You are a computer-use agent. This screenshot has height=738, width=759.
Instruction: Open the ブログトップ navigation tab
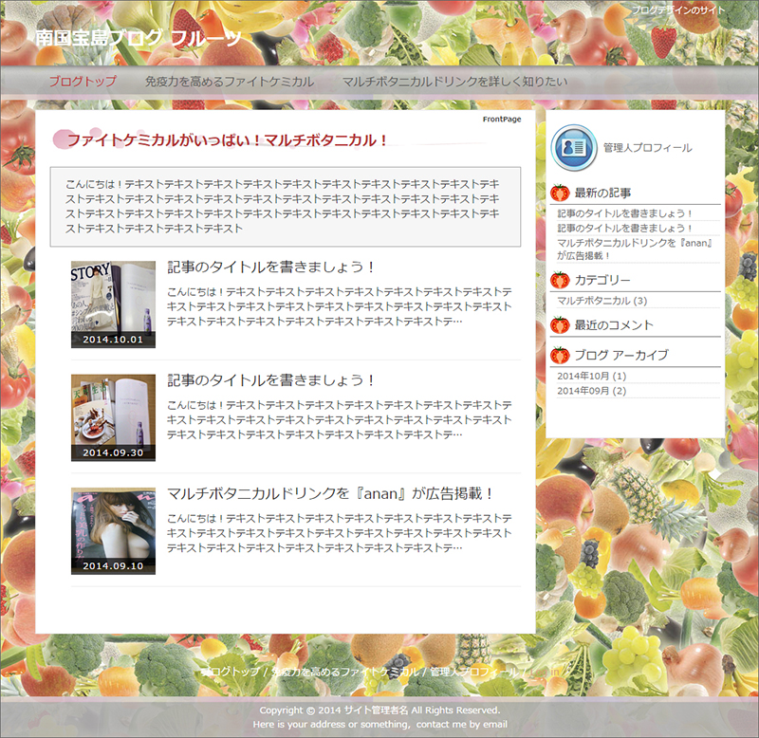[x=83, y=82]
